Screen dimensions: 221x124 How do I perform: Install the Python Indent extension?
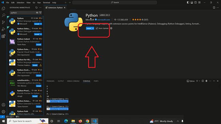(x=39, y=45)
